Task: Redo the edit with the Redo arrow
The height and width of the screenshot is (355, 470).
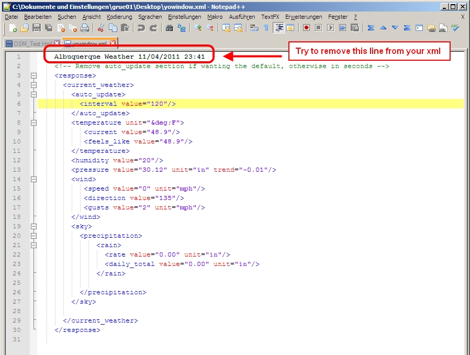Action: click(x=153, y=28)
